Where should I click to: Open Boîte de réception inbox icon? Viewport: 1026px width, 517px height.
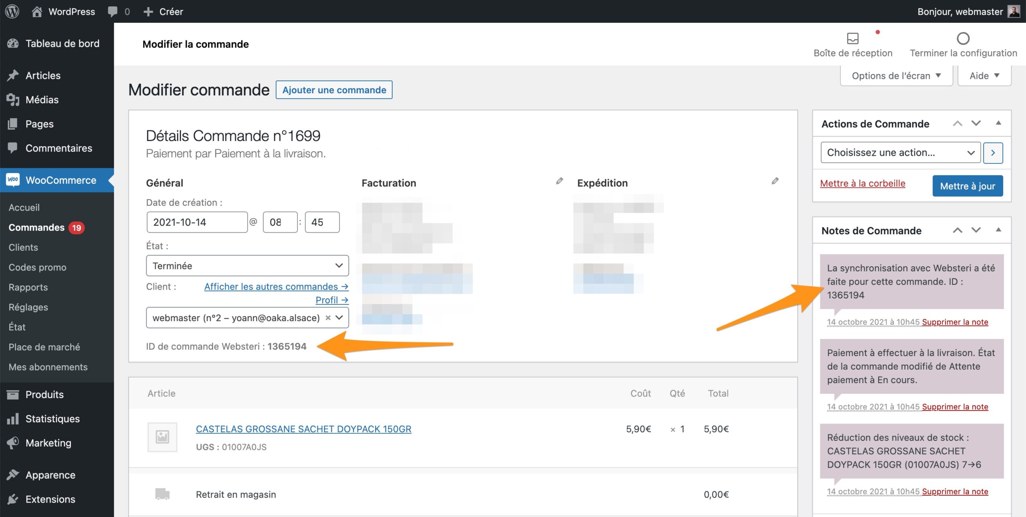click(852, 39)
